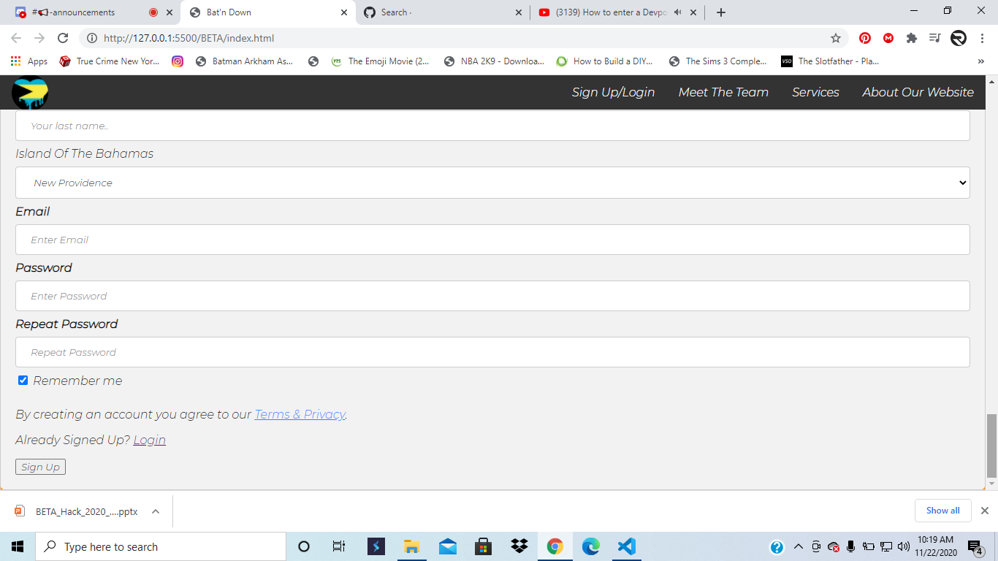The width and height of the screenshot is (998, 561).
Task: Open Microsoft Store on taskbar
Action: pyautogui.click(x=483, y=546)
